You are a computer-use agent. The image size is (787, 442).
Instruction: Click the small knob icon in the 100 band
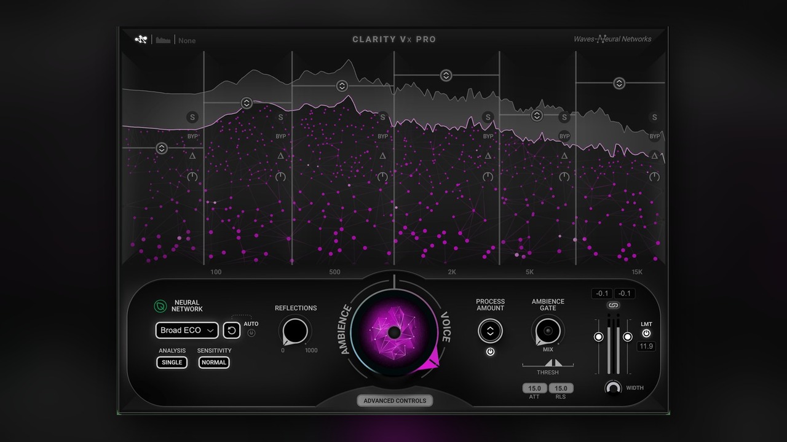coord(281,177)
